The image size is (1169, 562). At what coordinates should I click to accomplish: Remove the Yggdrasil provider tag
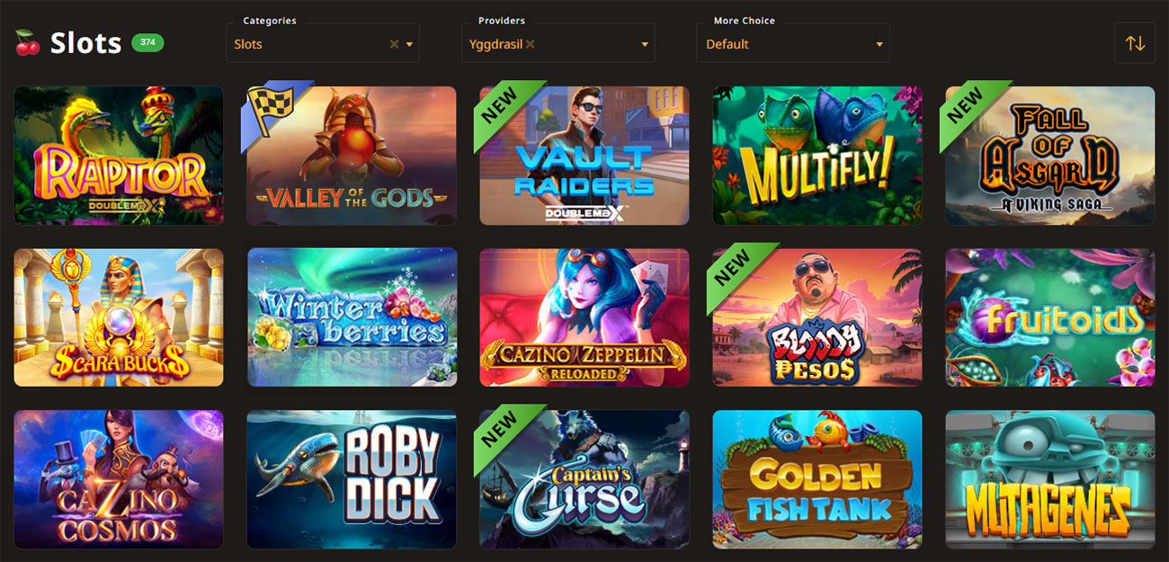531,44
